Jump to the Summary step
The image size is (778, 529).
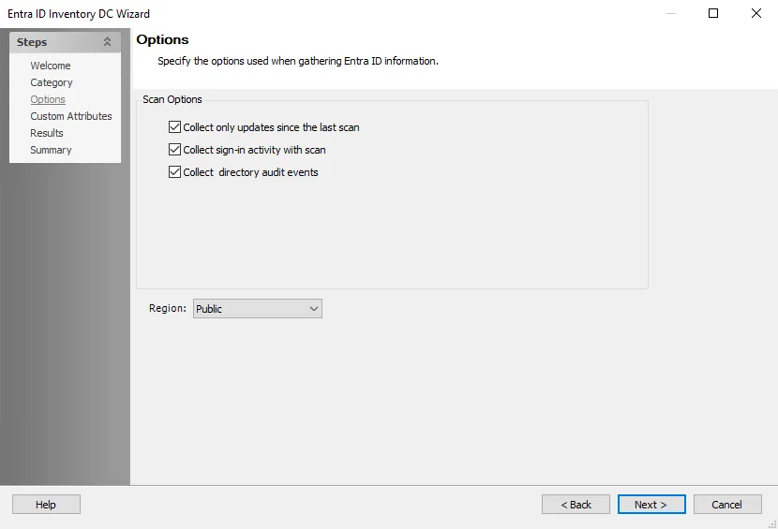click(x=51, y=150)
